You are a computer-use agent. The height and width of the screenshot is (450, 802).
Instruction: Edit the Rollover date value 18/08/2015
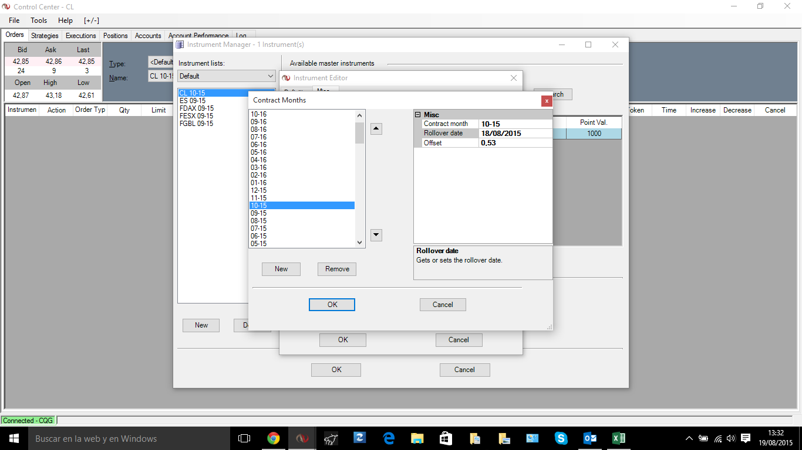click(515, 134)
